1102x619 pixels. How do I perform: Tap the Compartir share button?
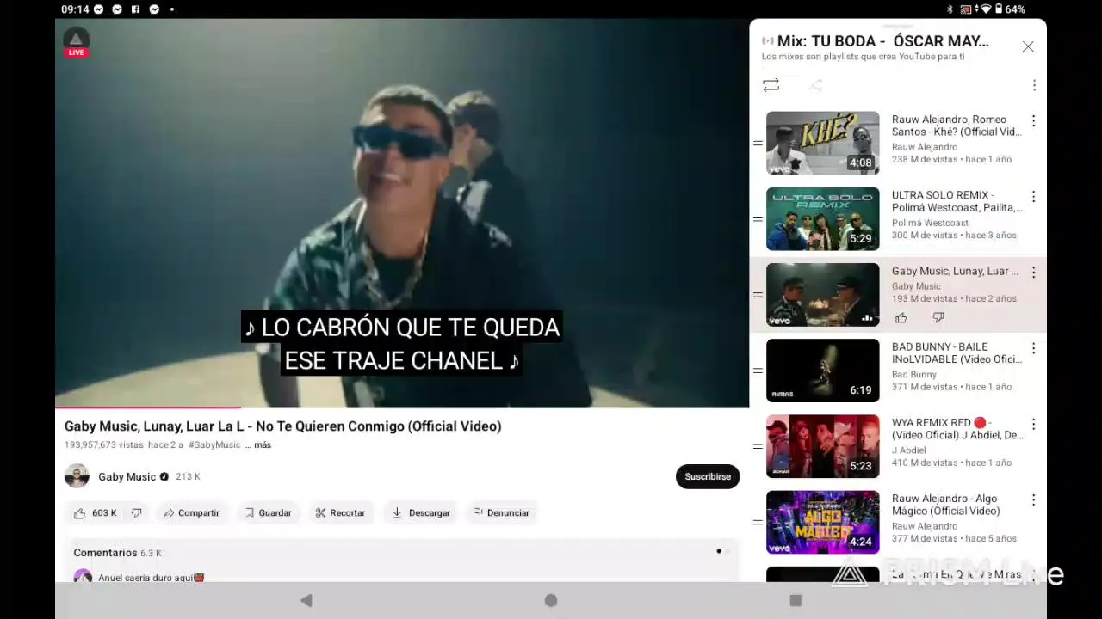tap(192, 512)
